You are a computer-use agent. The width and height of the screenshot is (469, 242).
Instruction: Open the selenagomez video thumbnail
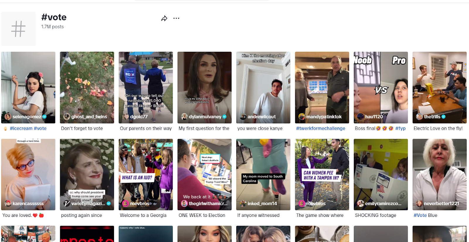pos(28,87)
